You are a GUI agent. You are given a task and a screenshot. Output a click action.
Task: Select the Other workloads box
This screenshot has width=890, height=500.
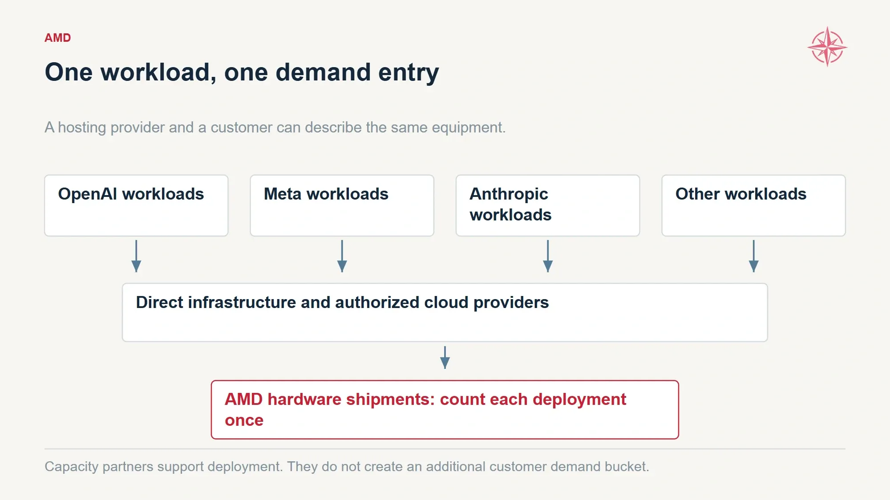pos(753,205)
